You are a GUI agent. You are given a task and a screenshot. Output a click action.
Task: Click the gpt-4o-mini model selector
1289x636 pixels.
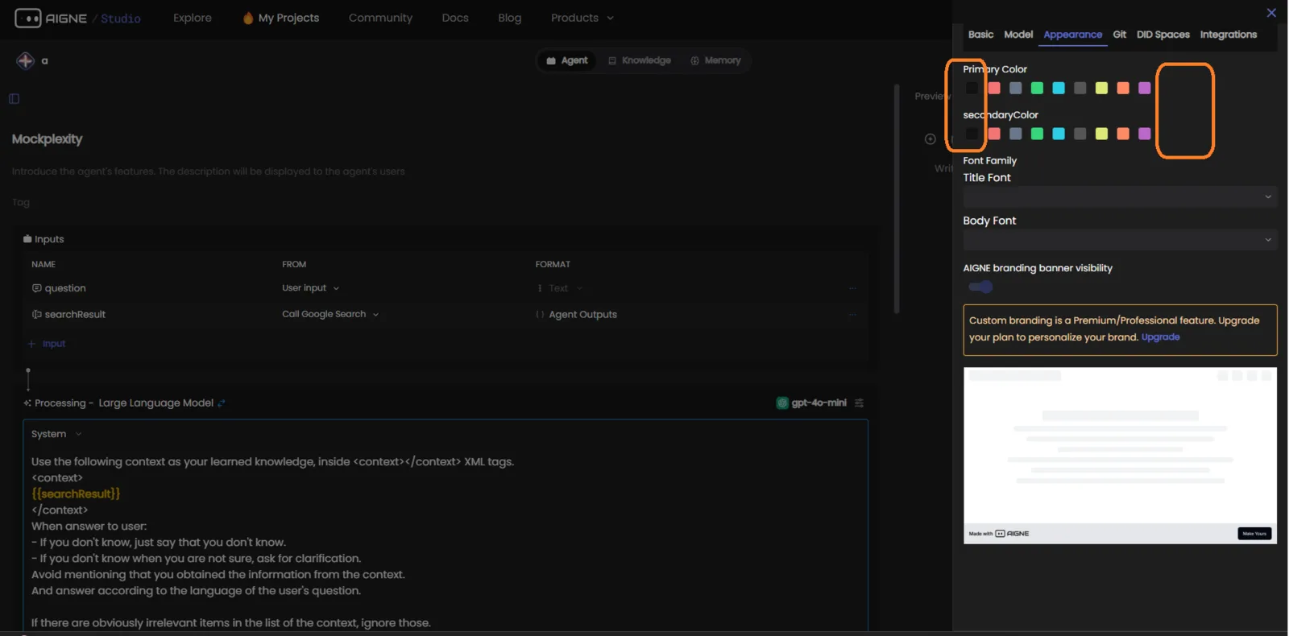tap(812, 403)
